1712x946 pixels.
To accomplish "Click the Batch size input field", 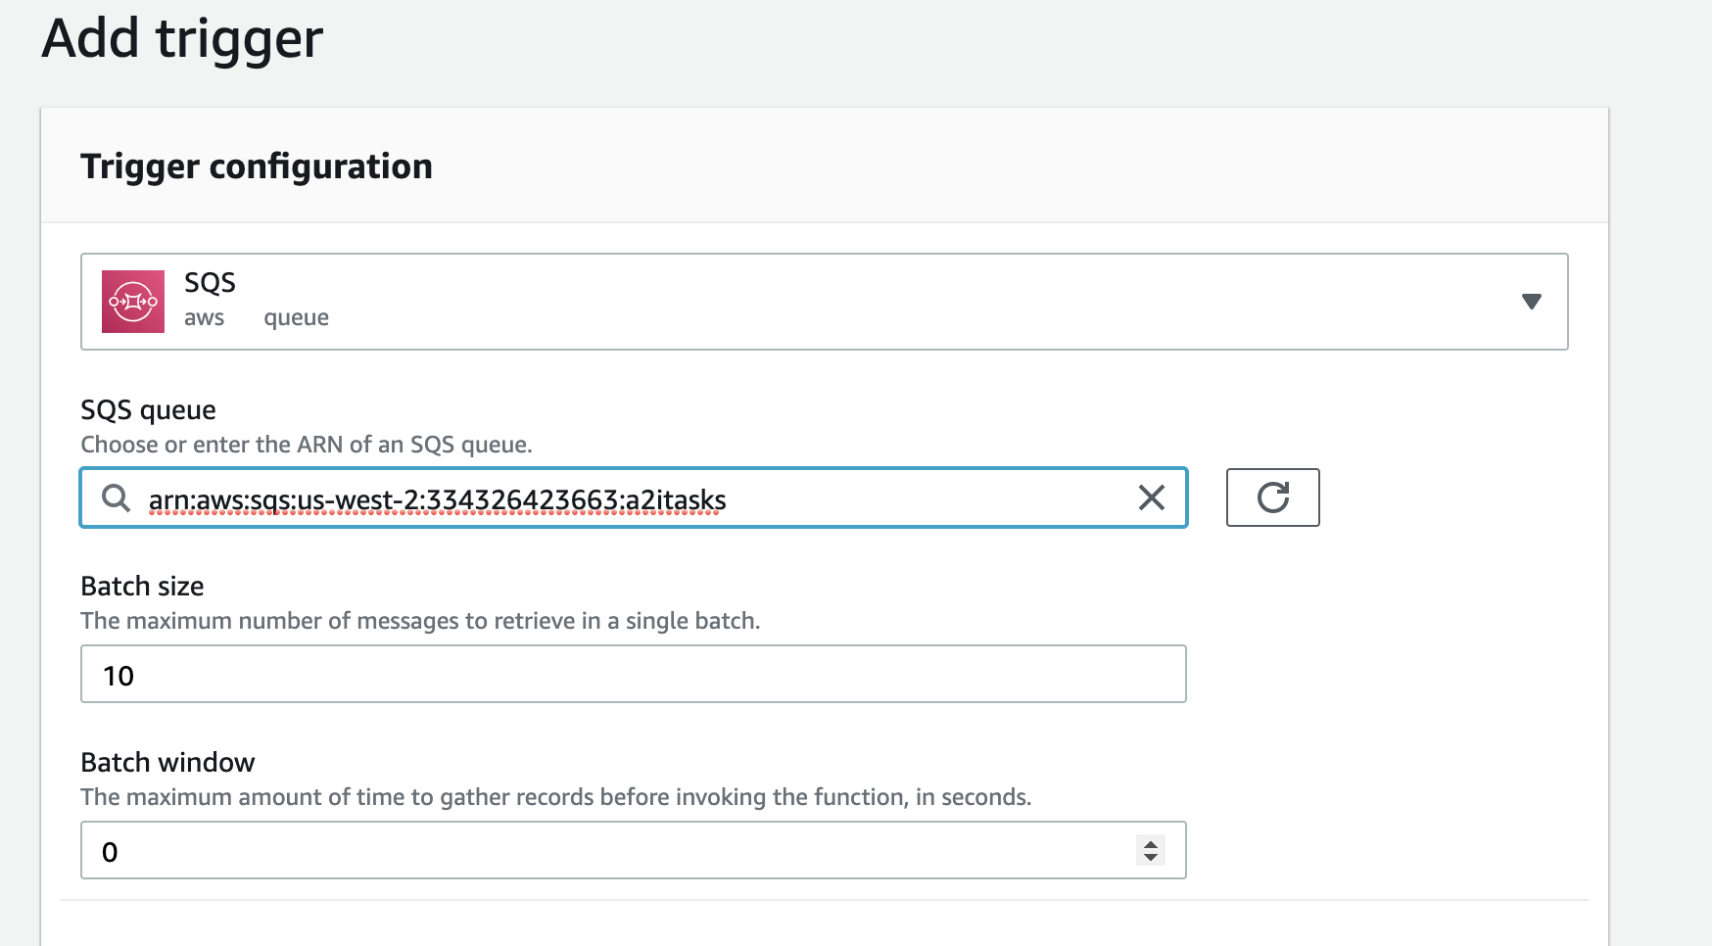I will tap(634, 674).
